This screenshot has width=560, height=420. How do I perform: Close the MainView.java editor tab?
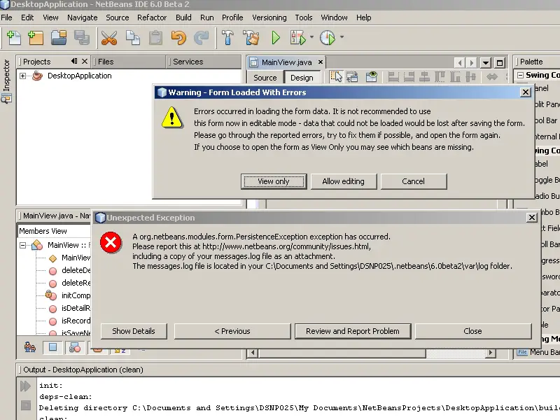(321, 62)
